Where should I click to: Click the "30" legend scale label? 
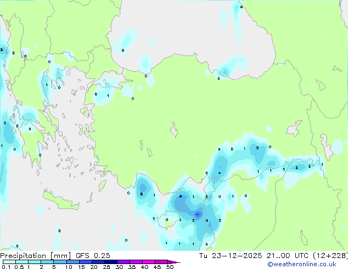click(119, 267)
